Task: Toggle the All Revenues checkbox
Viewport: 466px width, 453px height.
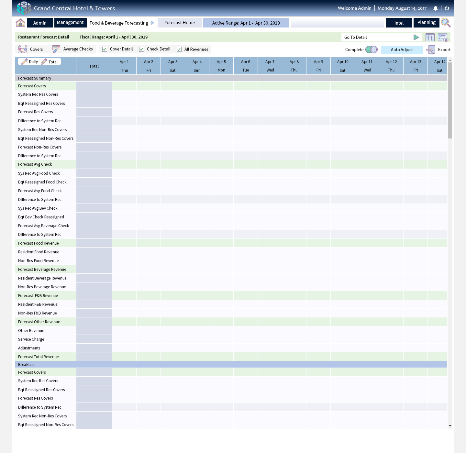Action: pyautogui.click(x=179, y=49)
